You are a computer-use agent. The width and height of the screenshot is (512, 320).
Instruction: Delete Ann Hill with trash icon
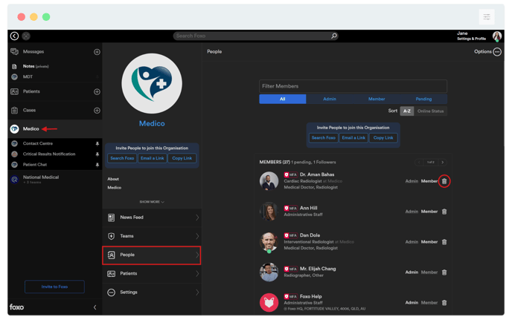[x=444, y=212]
